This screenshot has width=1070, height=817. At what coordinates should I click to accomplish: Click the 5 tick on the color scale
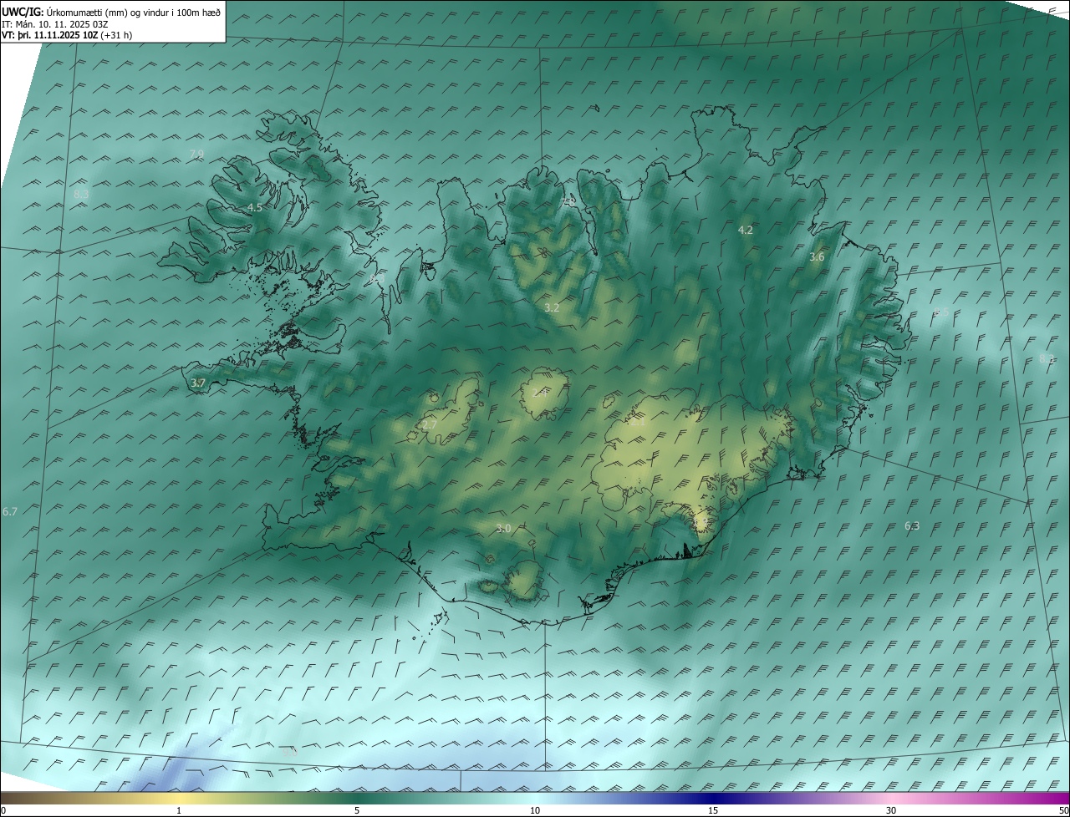point(357,810)
